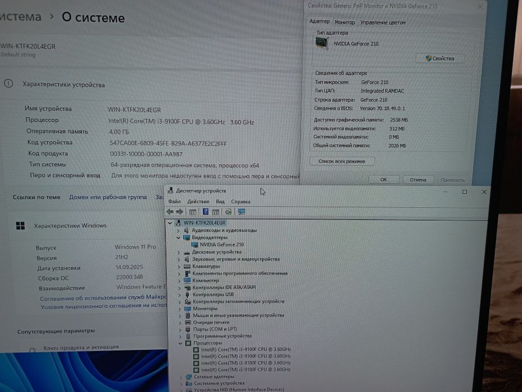522x392 pixels.
Task: Open help via blue question mark icon
Action: click(x=206, y=211)
